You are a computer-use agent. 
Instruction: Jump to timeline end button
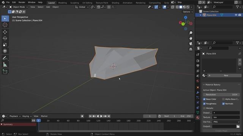coord(109,116)
